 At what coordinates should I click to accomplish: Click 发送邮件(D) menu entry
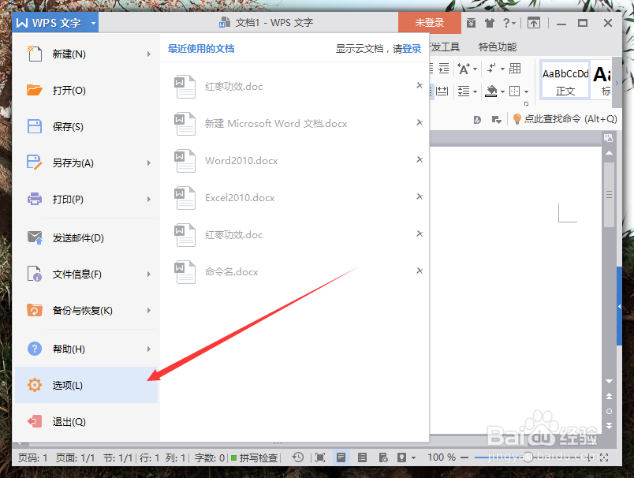coord(86,237)
